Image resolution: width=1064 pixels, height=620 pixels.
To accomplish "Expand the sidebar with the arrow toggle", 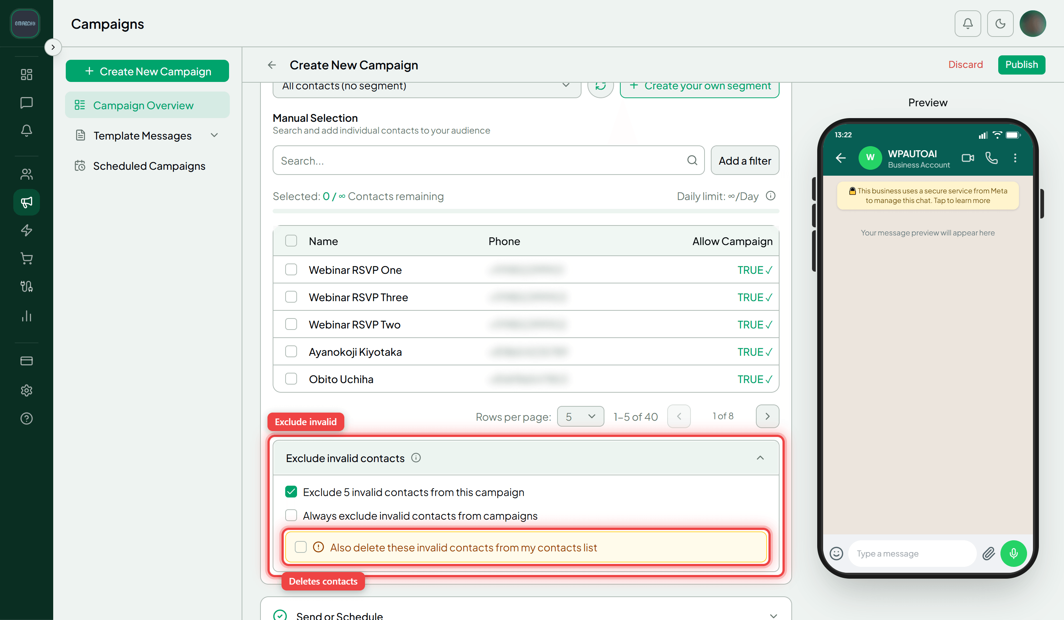I will pos(53,47).
